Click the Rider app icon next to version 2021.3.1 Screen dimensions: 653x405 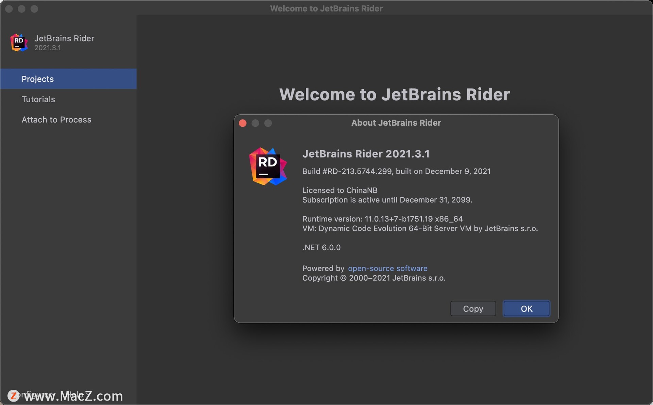tap(19, 42)
